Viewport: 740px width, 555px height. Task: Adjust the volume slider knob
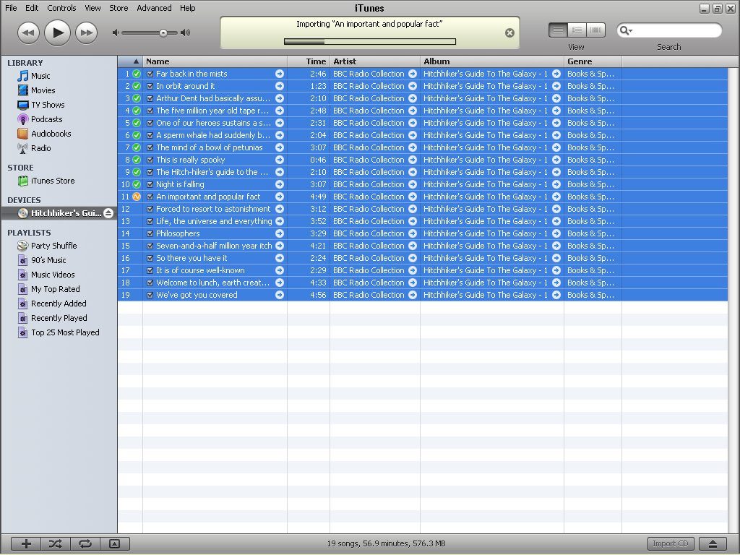coord(163,33)
